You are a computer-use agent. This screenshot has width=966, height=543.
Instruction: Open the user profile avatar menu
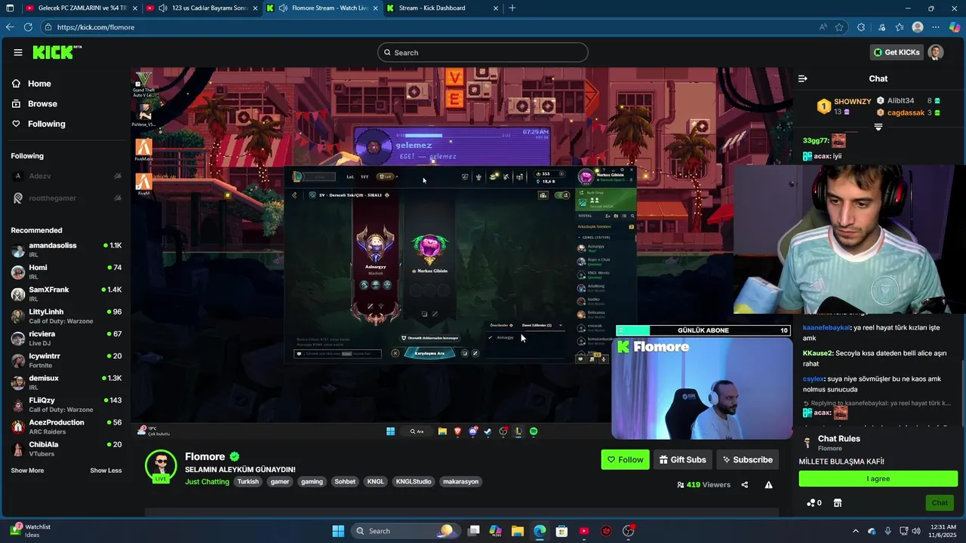point(936,52)
